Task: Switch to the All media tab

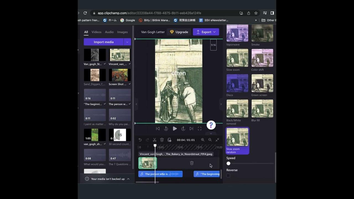Action: click(x=86, y=32)
